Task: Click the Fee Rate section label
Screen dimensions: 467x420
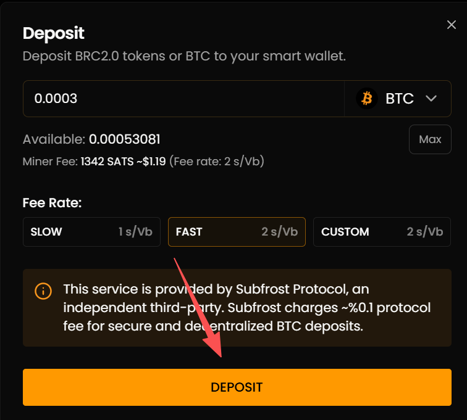Action: 52,202
